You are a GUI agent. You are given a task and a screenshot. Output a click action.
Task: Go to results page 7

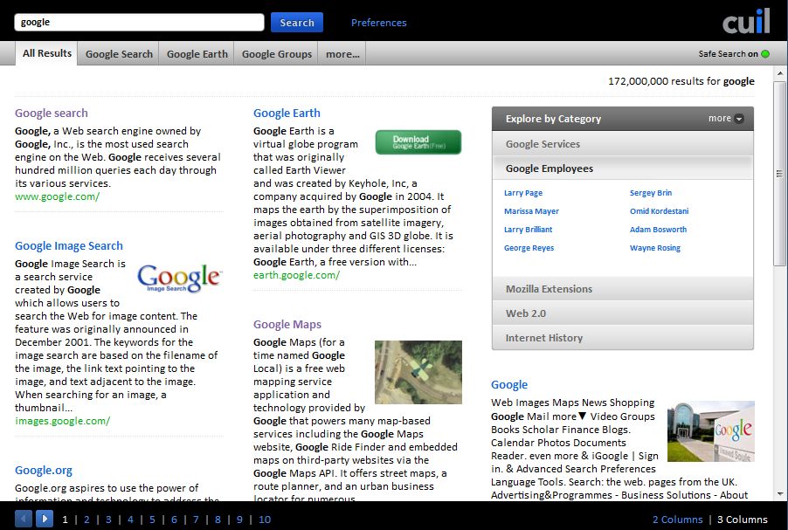196,520
